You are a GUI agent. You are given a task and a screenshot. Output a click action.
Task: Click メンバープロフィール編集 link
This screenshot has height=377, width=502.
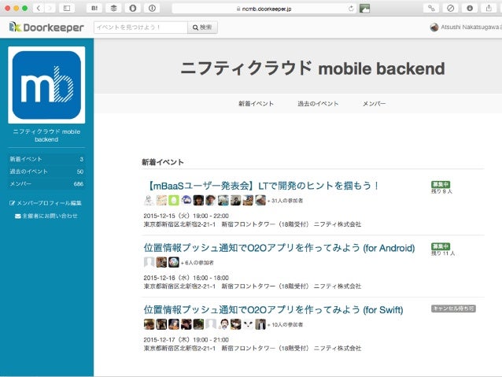click(x=46, y=203)
